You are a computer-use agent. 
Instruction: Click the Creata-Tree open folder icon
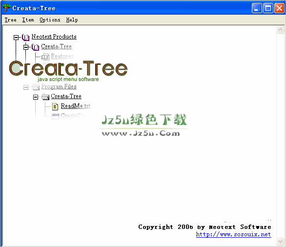[x=45, y=97]
